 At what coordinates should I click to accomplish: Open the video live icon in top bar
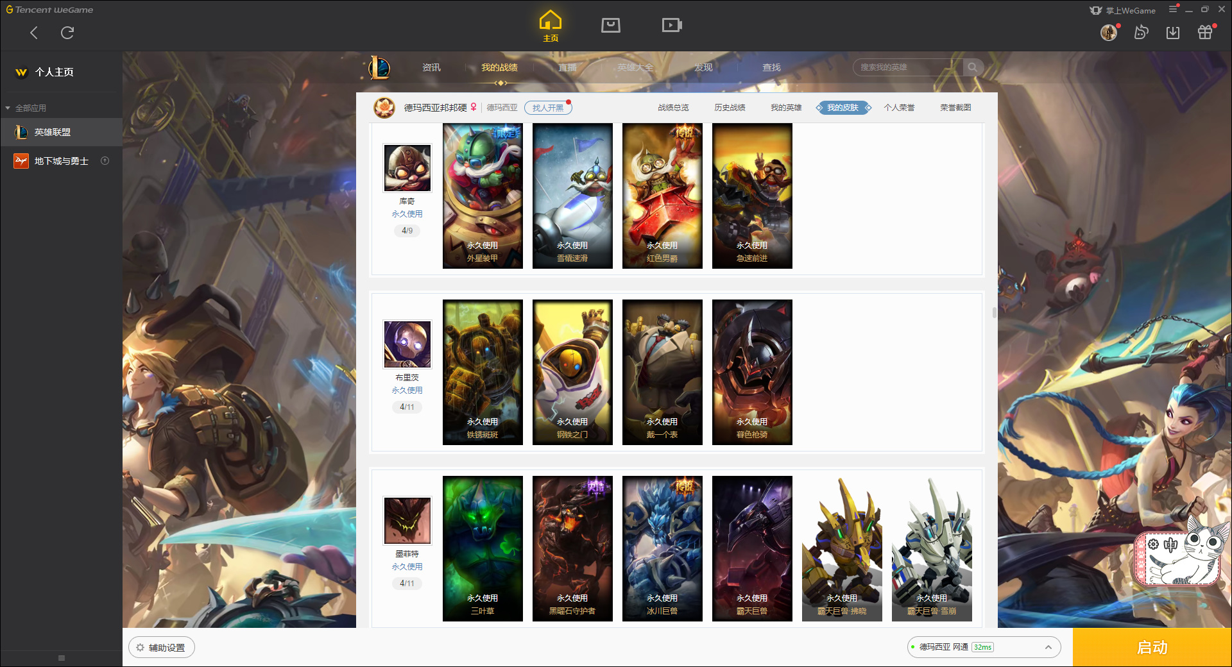tap(672, 25)
